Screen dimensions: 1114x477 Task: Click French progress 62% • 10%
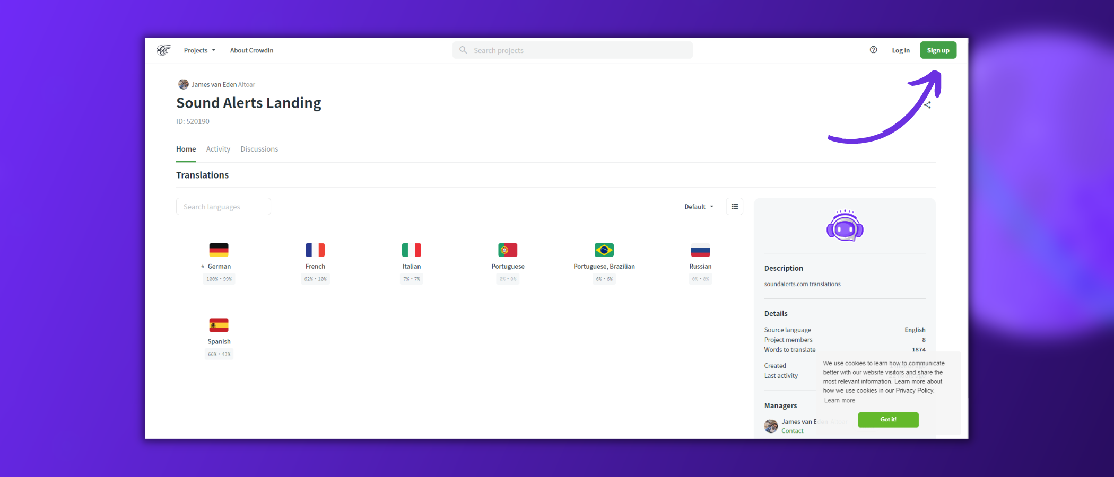point(315,279)
